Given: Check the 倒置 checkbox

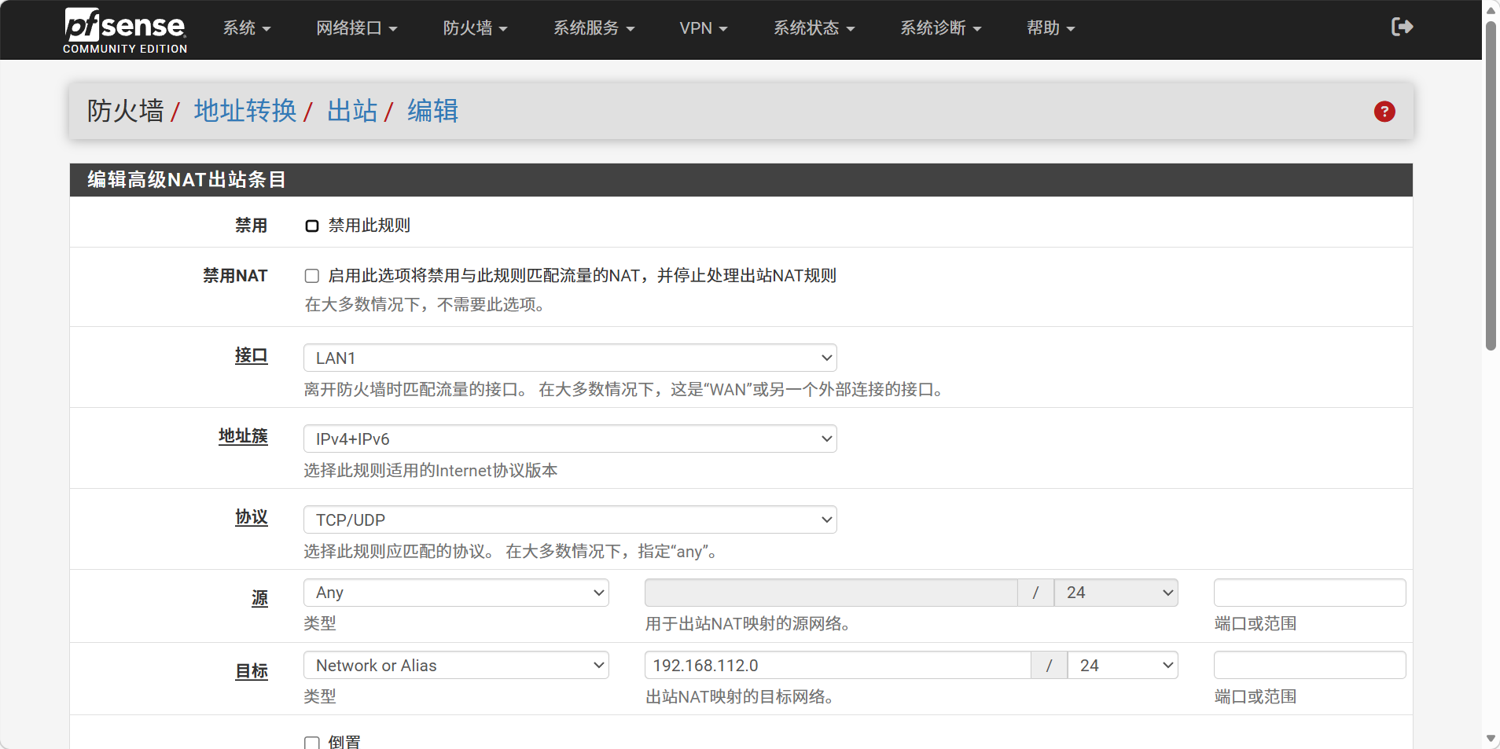Looking at the screenshot, I should coord(312,743).
